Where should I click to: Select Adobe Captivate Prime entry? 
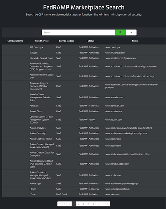click(41, 139)
